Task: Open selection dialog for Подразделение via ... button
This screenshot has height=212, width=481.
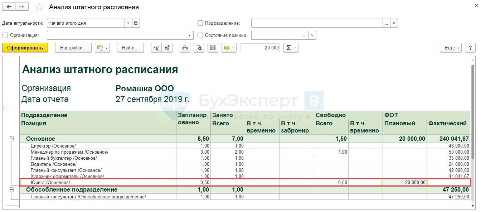Action: pyautogui.click(x=386, y=23)
